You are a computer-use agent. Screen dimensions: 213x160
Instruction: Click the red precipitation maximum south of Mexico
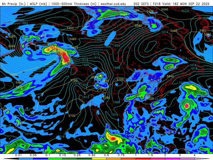click(113, 138)
